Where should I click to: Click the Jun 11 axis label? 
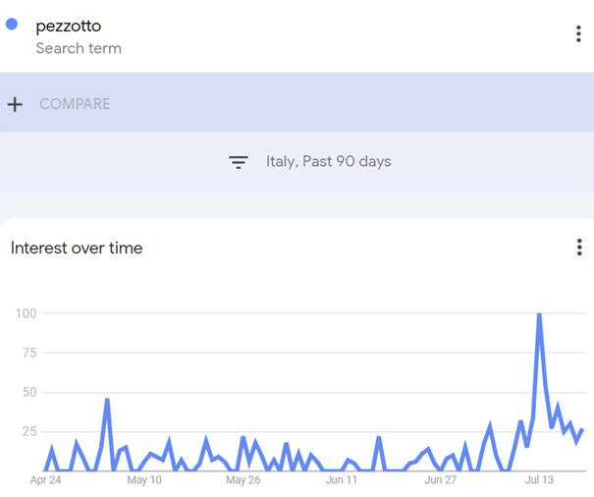tap(342, 480)
